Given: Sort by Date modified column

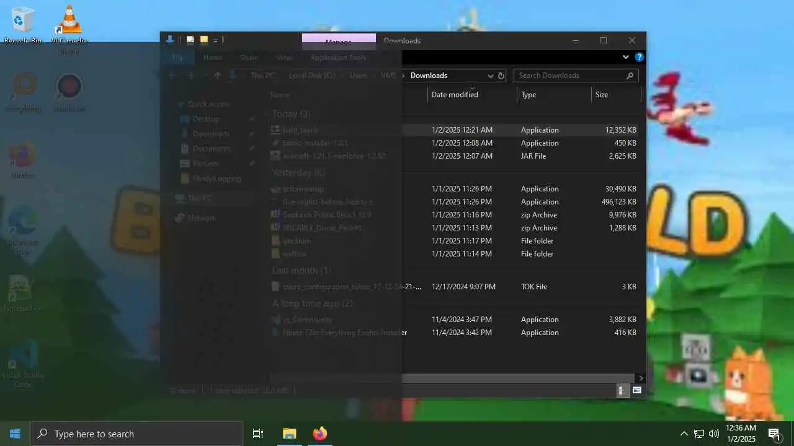Looking at the screenshot, I should (472, 95).
